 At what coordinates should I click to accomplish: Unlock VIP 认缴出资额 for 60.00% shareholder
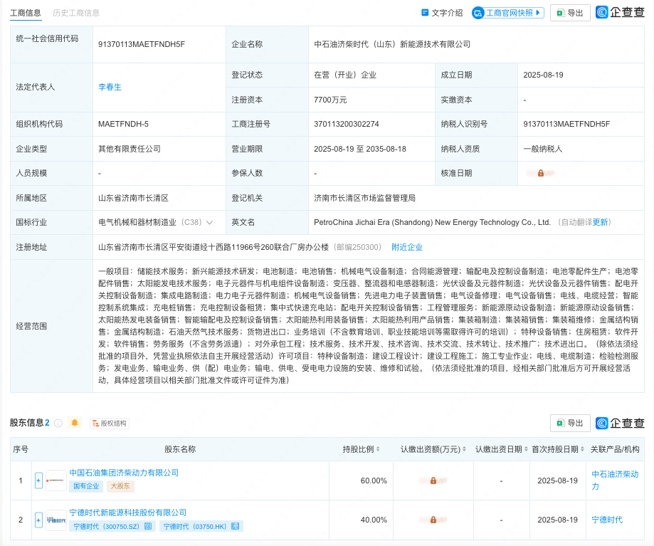click(433, 481)
